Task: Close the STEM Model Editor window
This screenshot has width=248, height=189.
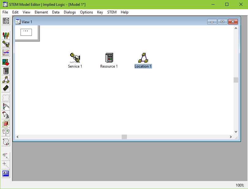Action: click(x=241, y=4)
